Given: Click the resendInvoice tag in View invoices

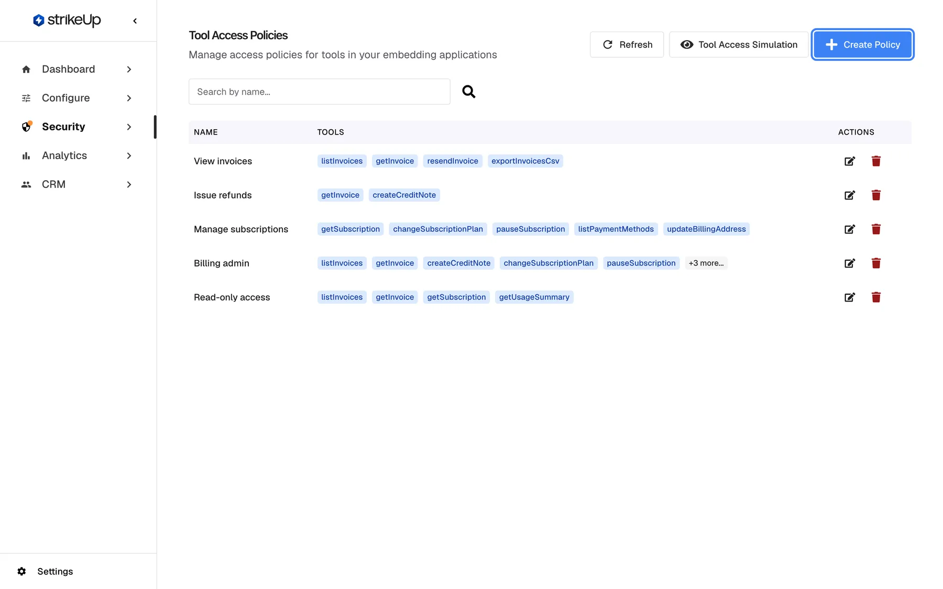Looking at the screenshot, I should tap(453, 161).
